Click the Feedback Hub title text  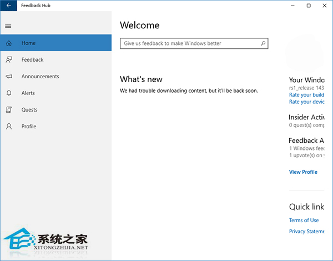click(x=36, y=6)
